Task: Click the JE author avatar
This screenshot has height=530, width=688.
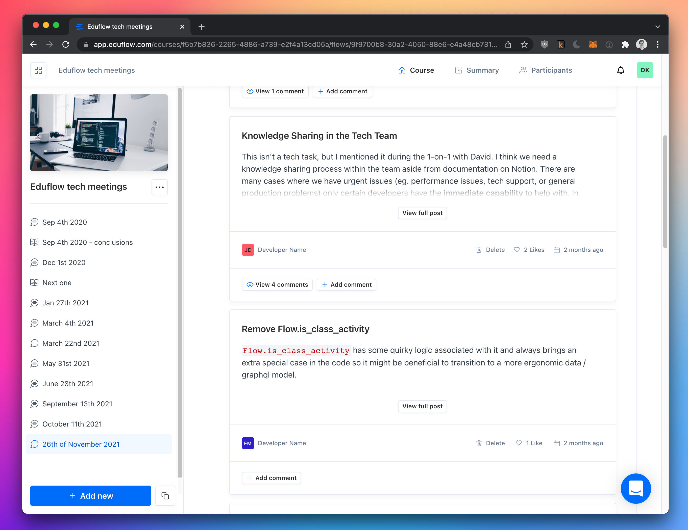Action: 248,250
